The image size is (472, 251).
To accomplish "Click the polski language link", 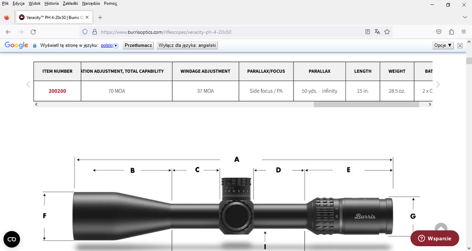I will (107, 45).
